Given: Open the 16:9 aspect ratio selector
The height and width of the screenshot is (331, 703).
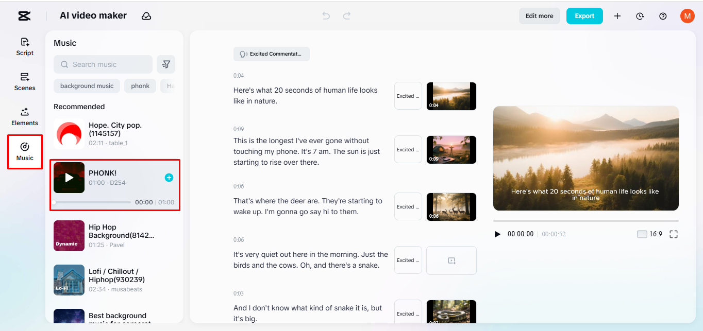Looking at the screenshot, I should click(654, 234).
